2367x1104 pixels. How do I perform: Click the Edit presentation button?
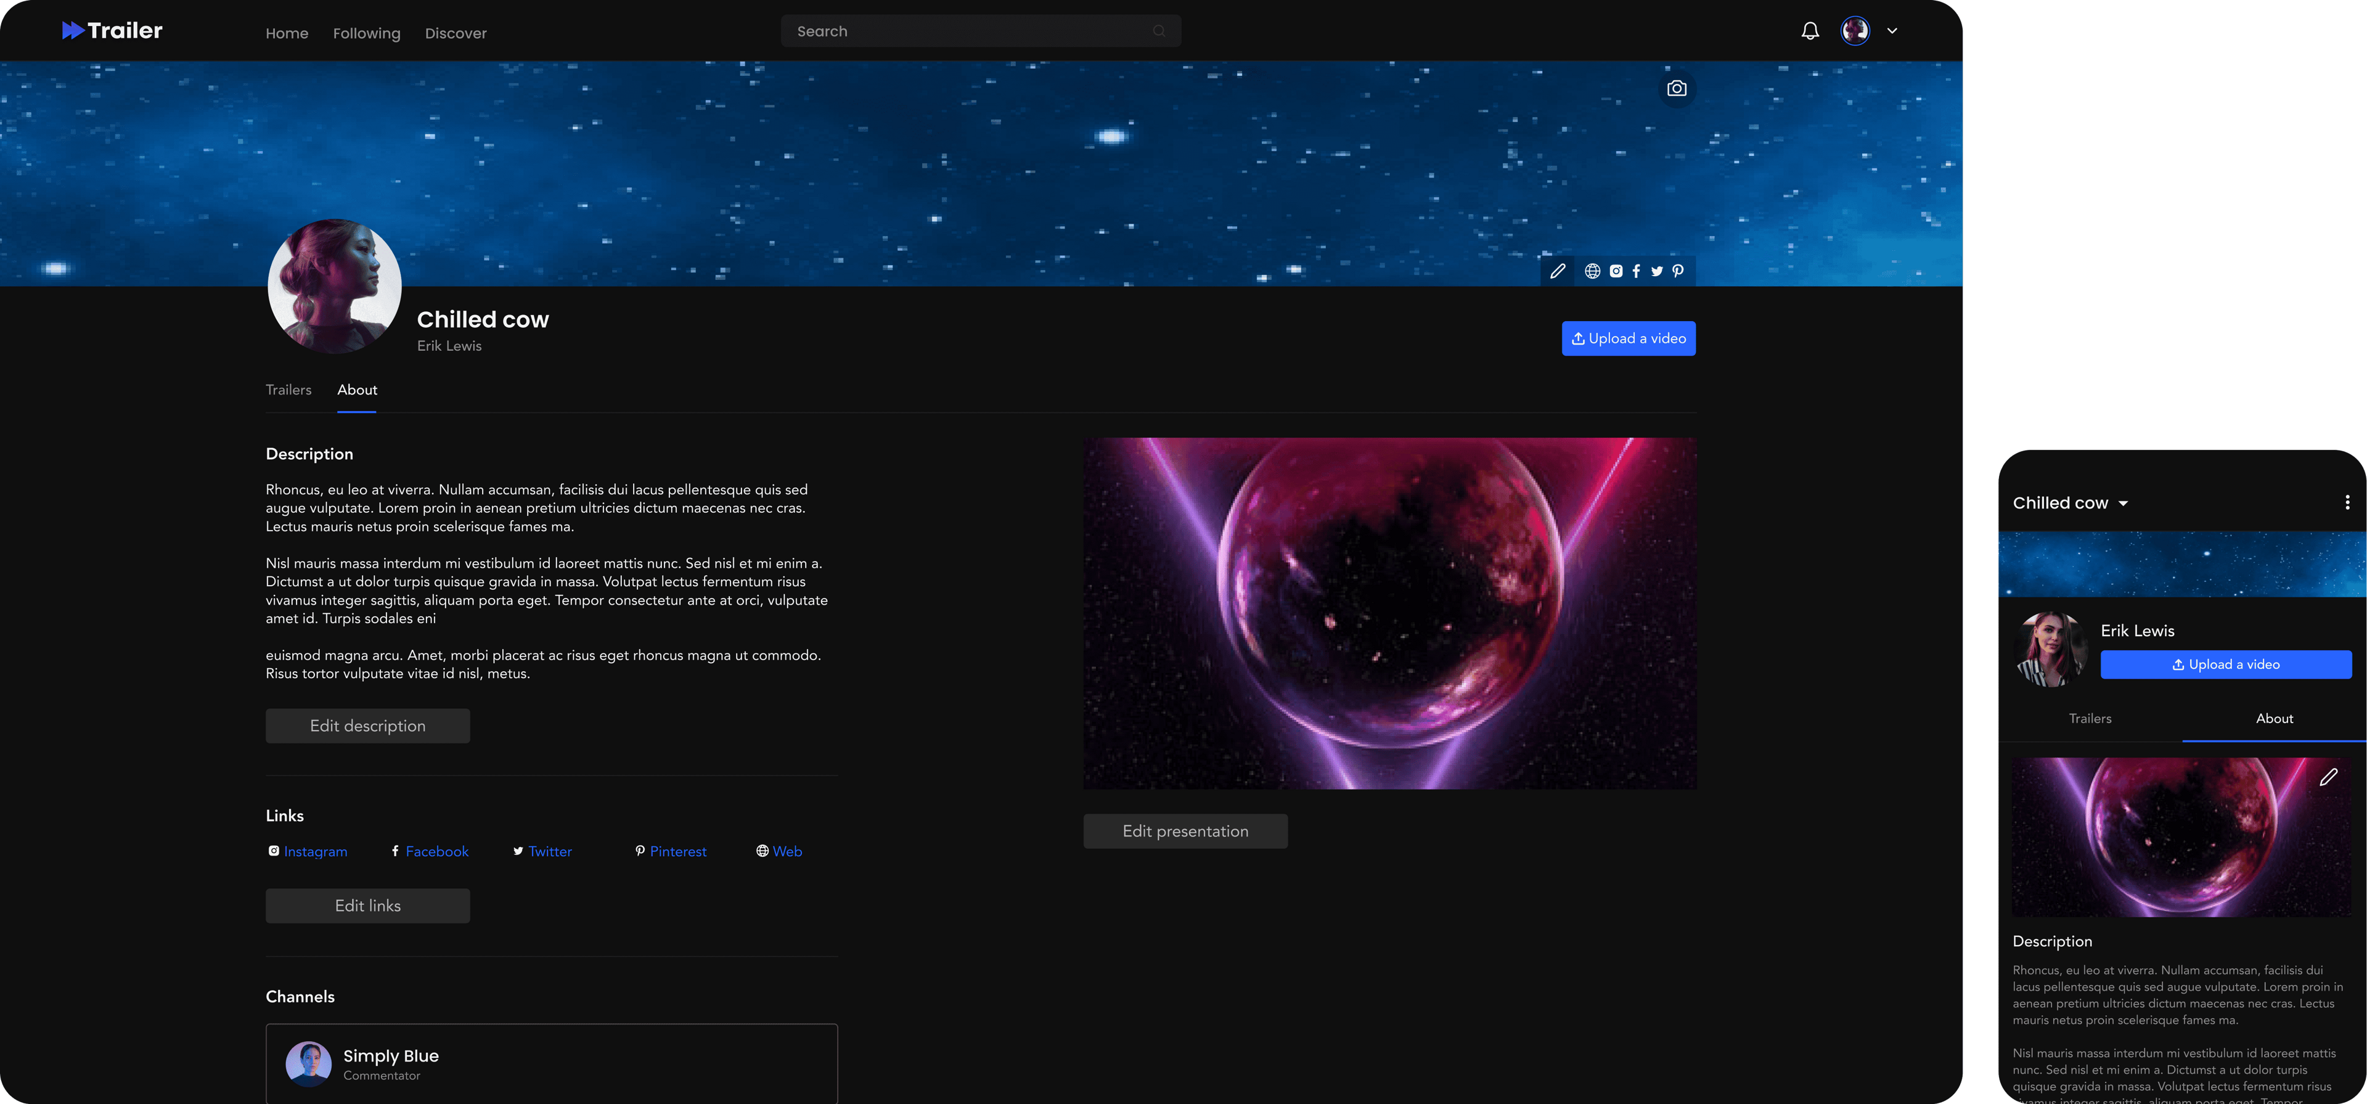[x=1185, y=831]
